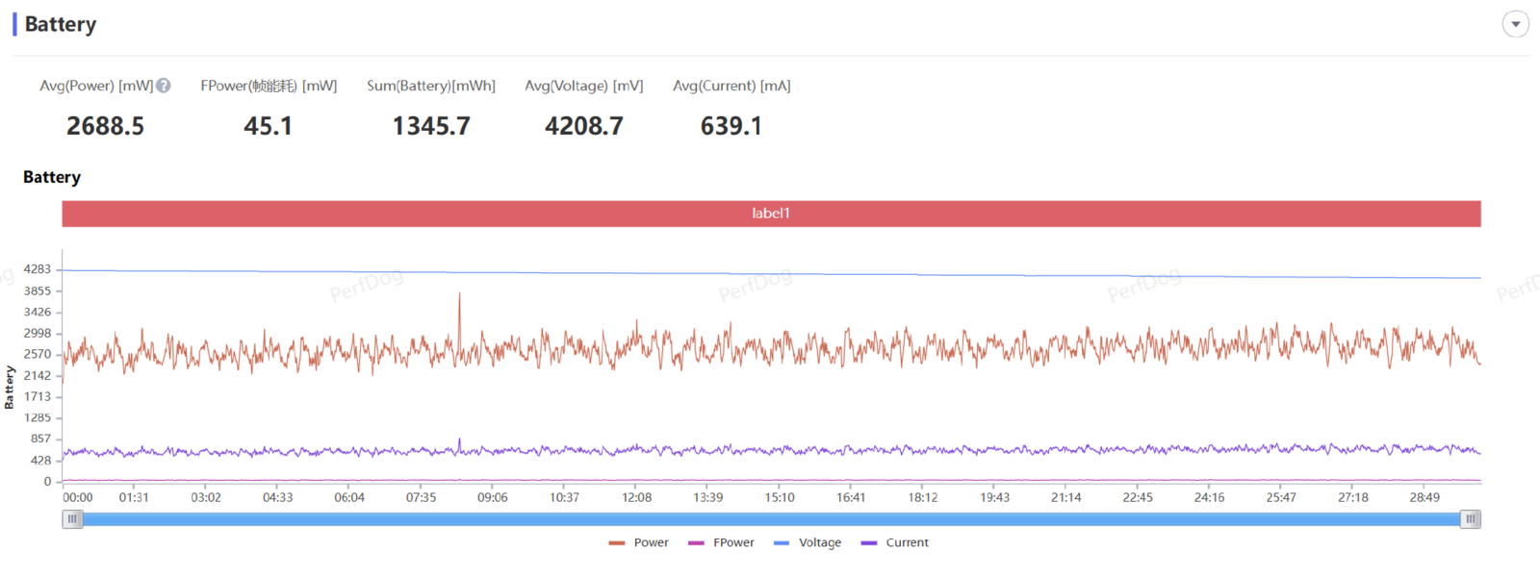Select the red label1 bar

point(771,213)
